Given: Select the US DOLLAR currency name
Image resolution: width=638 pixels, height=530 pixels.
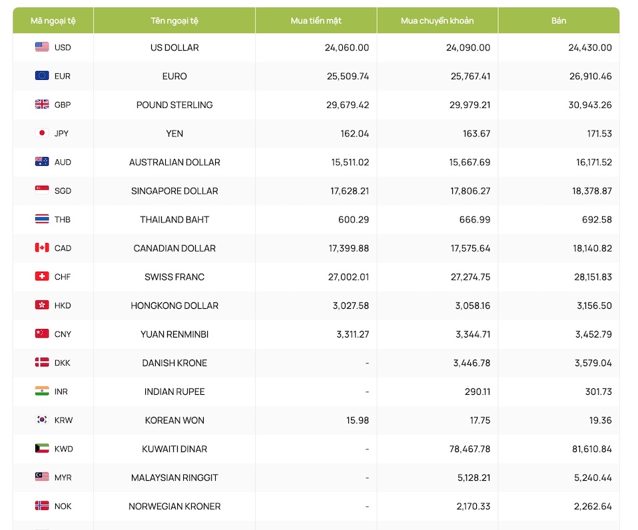Looking at the screenshot, I should coord(174,47).
